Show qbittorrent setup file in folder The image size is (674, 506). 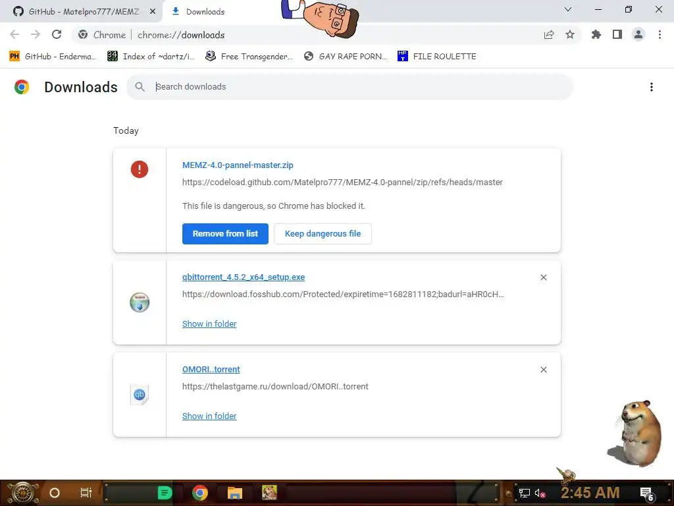[x=209, y=324]
